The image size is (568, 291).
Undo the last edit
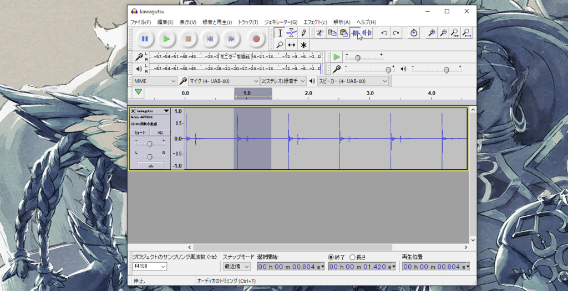point(384,33)
